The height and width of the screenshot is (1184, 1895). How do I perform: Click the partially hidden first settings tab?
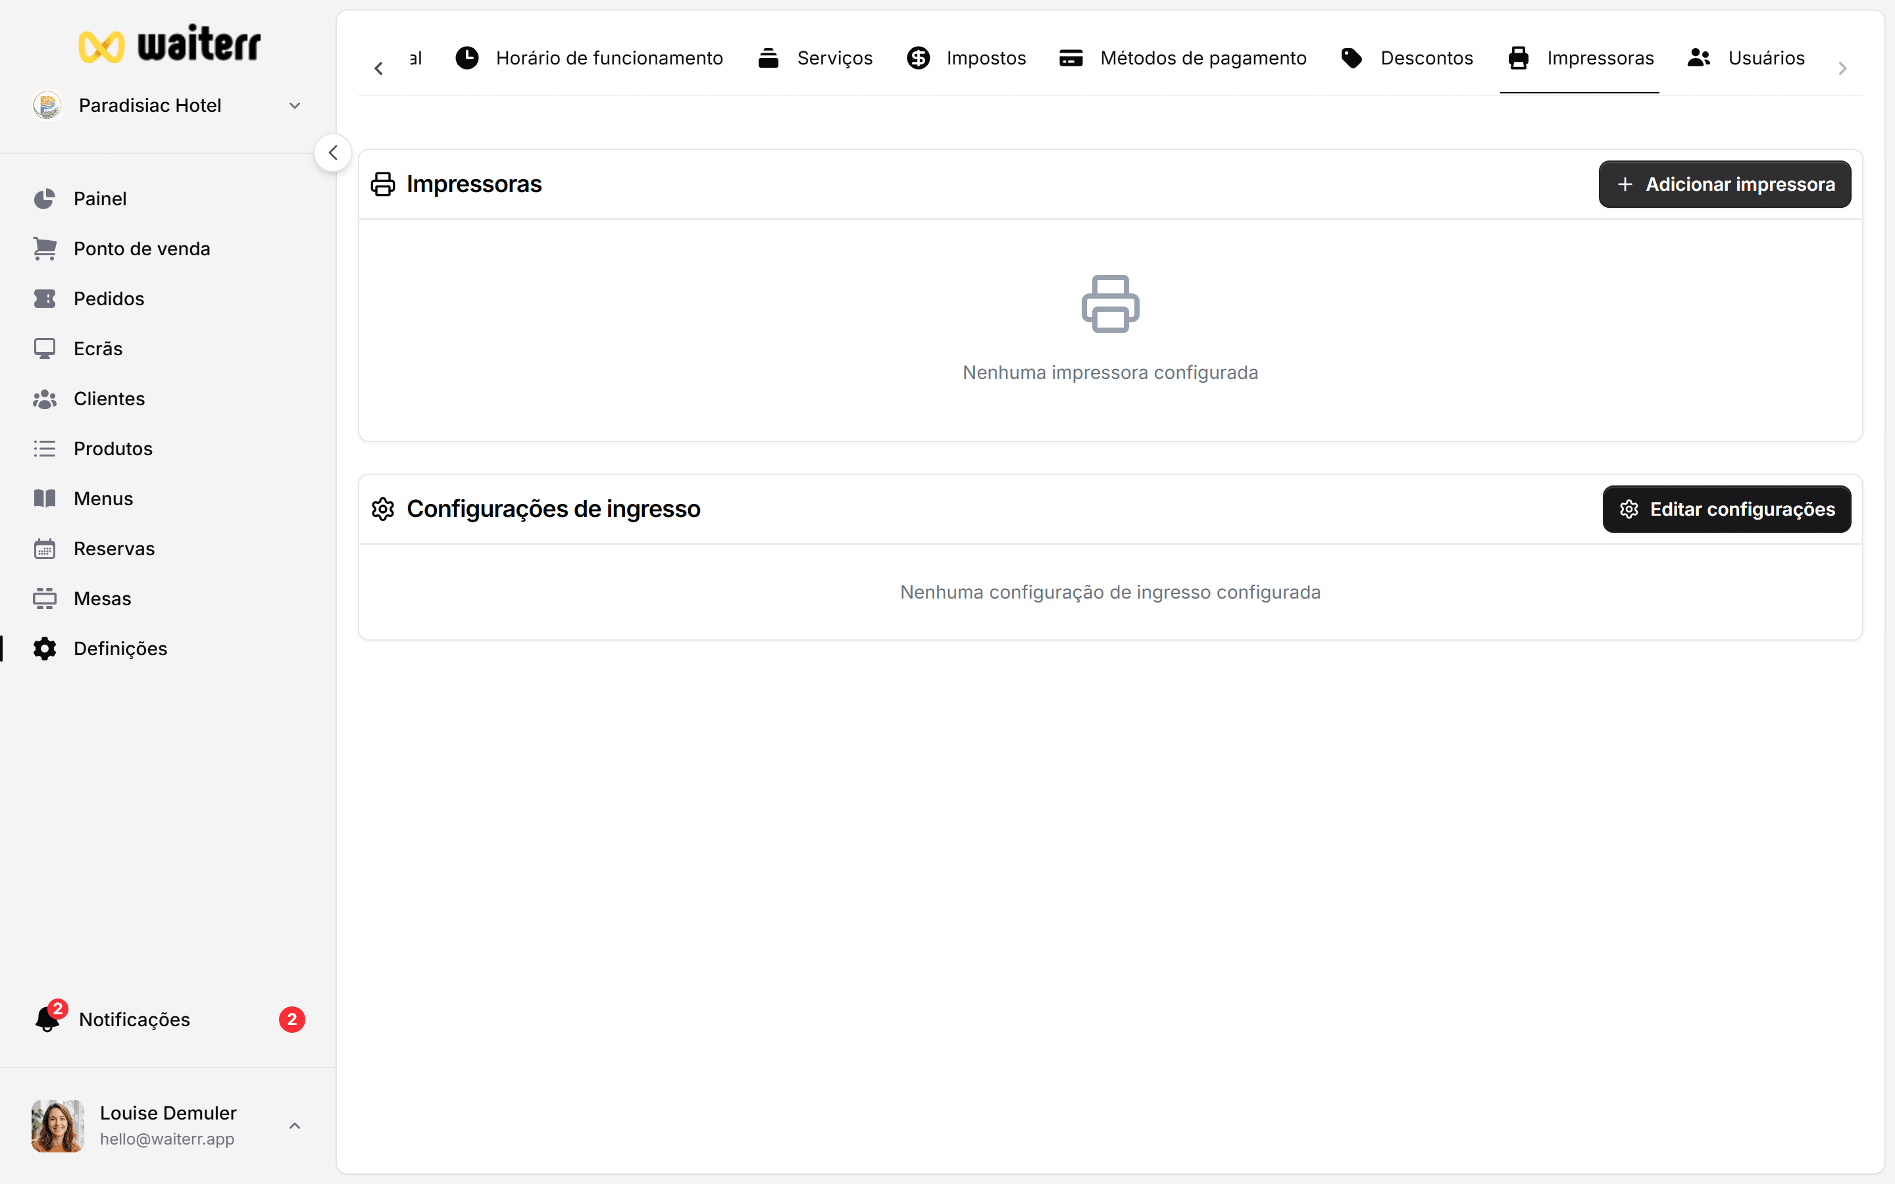(415, 58)
